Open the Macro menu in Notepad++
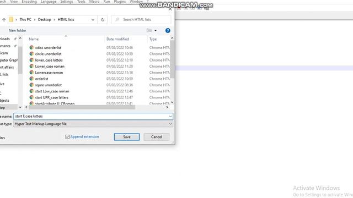This screenshot has width=353, height=198. pos(94,2)
